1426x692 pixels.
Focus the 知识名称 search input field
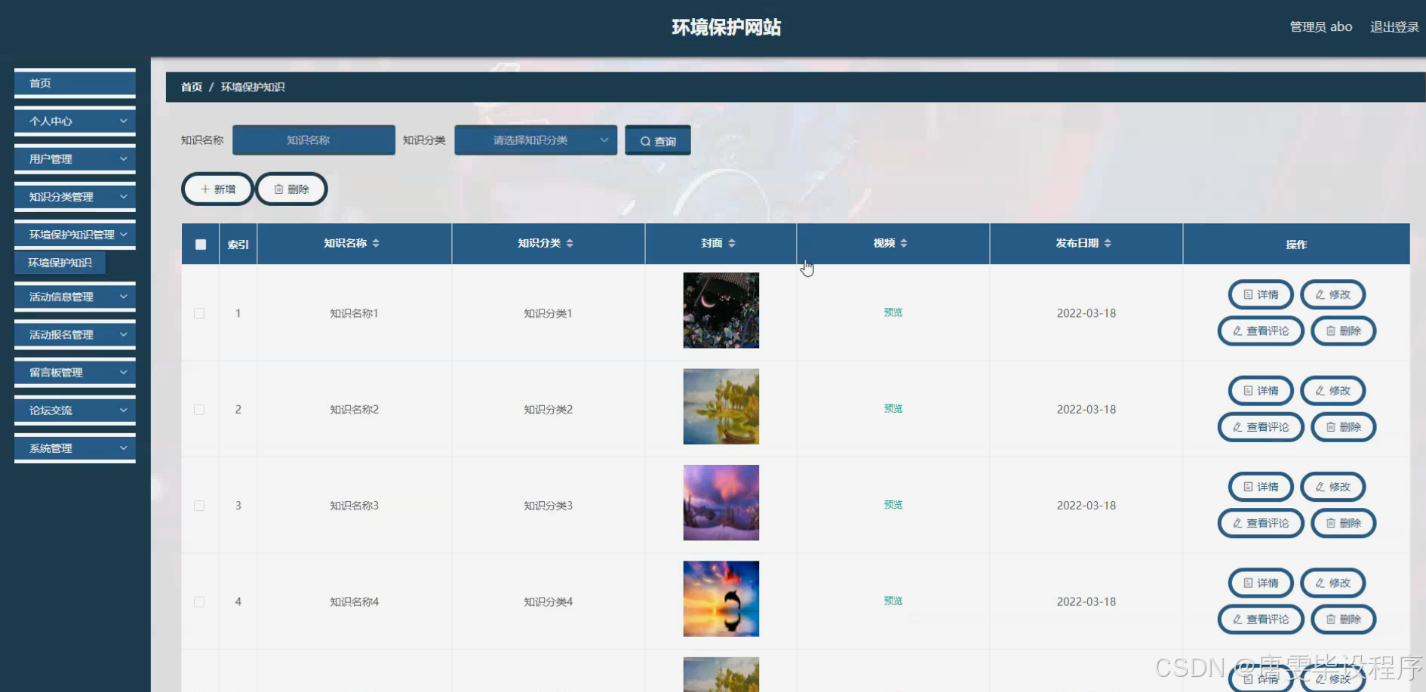(x=314, y=140)
